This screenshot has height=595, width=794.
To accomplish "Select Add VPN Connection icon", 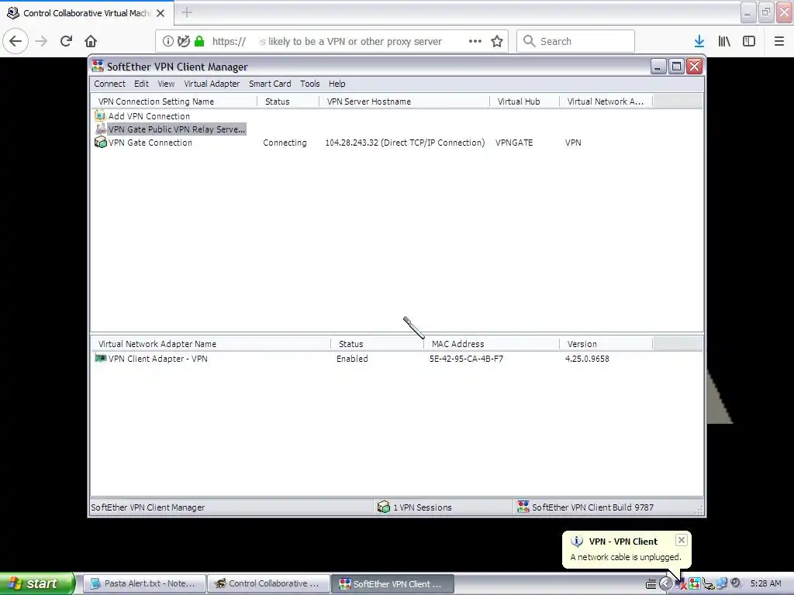I will point(100,116).
